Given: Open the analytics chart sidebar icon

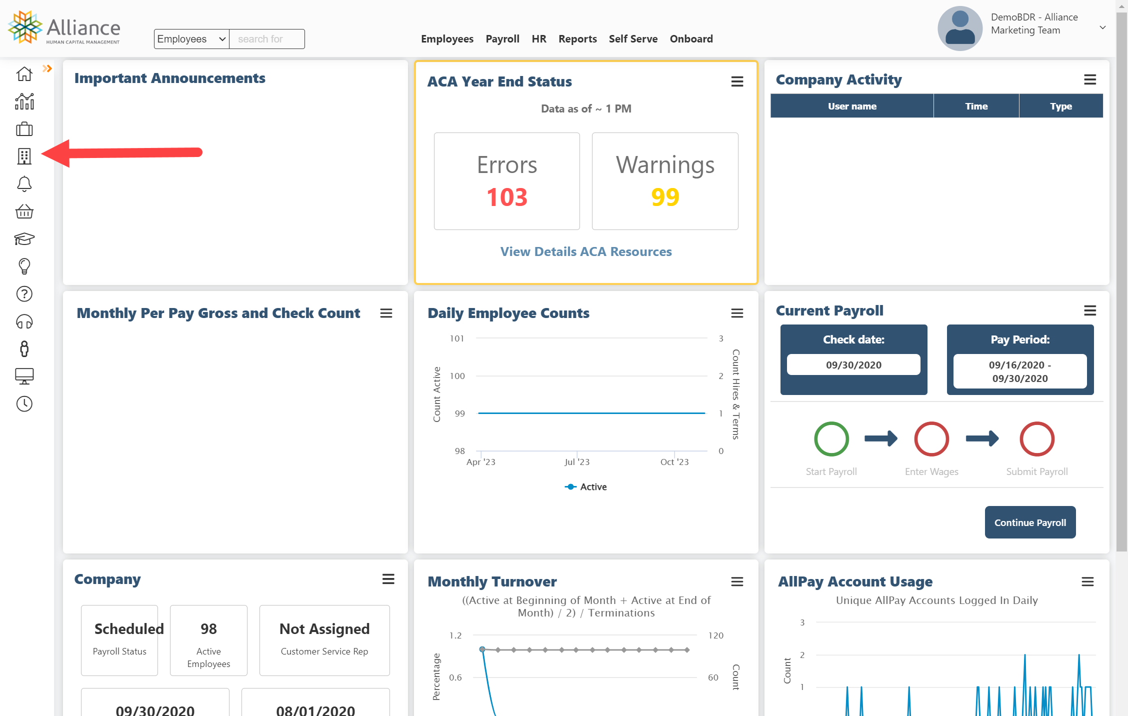Looking at the screenshot, I should 24,101.
